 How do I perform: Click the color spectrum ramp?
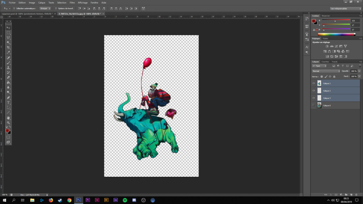pyautogui.click(x=337, y=34)
